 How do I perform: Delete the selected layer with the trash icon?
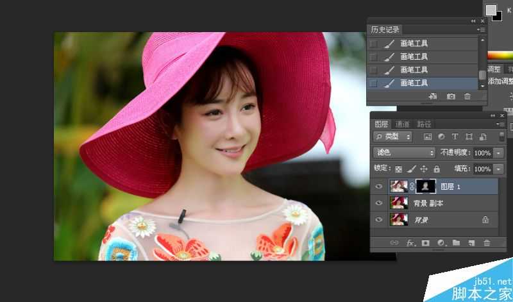tap(487, 243)
